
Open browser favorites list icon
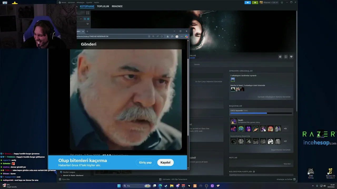point(172,36)
